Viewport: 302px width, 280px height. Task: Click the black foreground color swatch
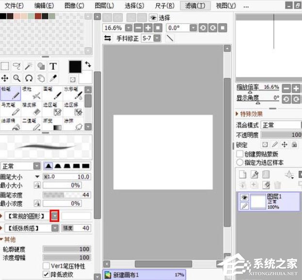(75, 67)
